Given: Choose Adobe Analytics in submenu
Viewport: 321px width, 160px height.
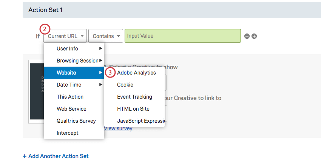Looking at the screenshot, I should [136, 73].
